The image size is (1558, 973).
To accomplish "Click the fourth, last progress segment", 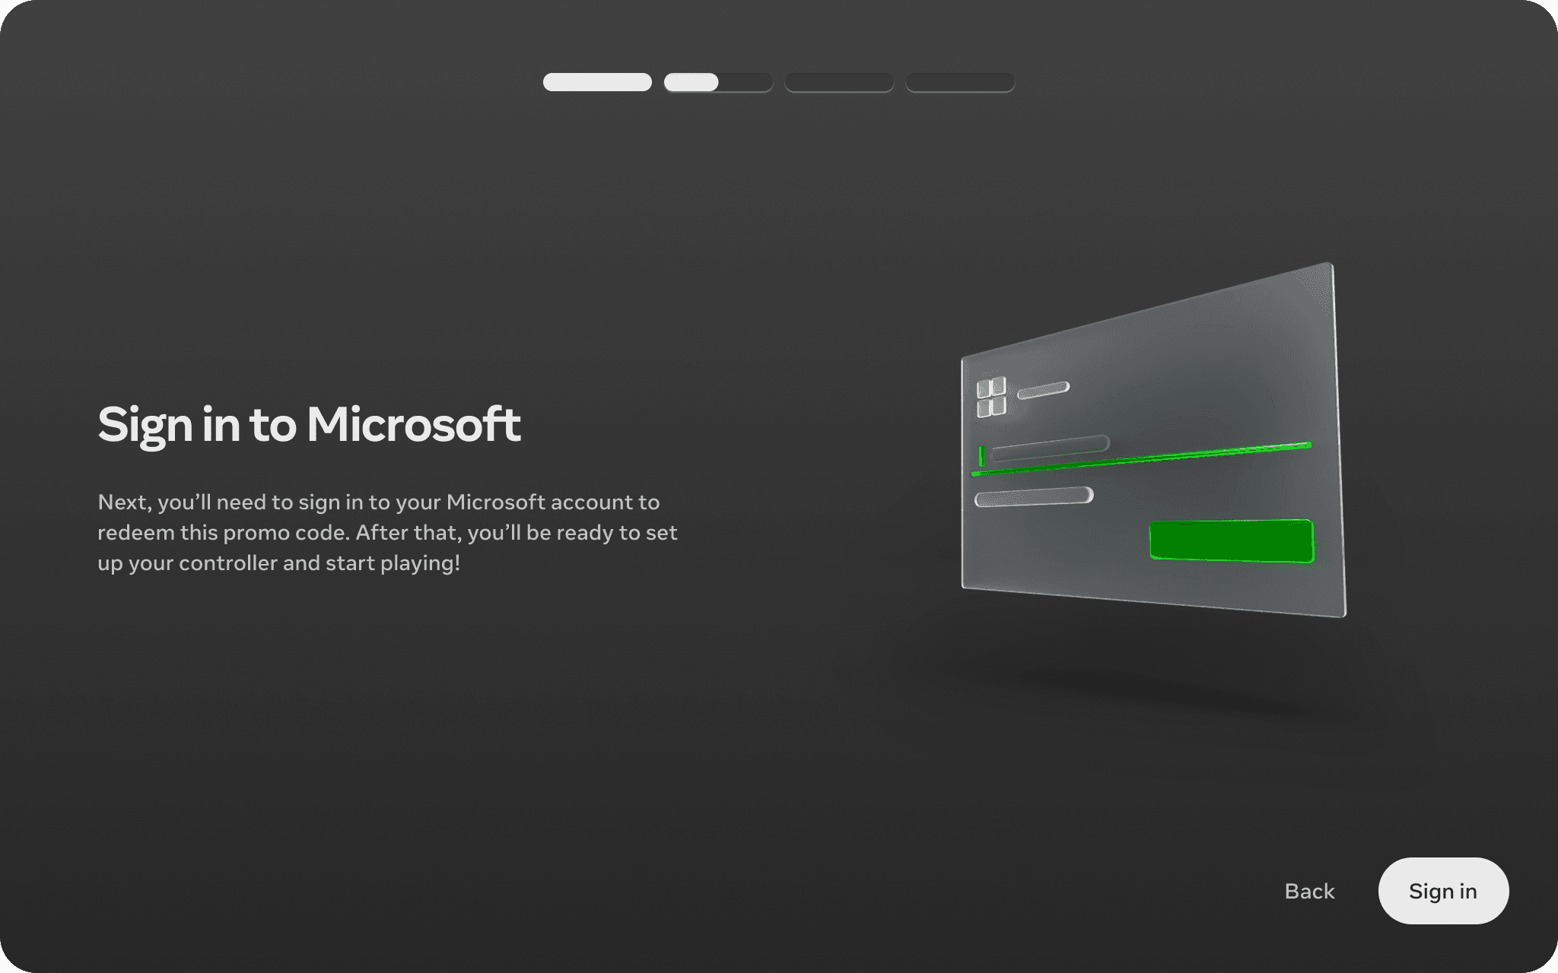I will click(x=960, y=82).
